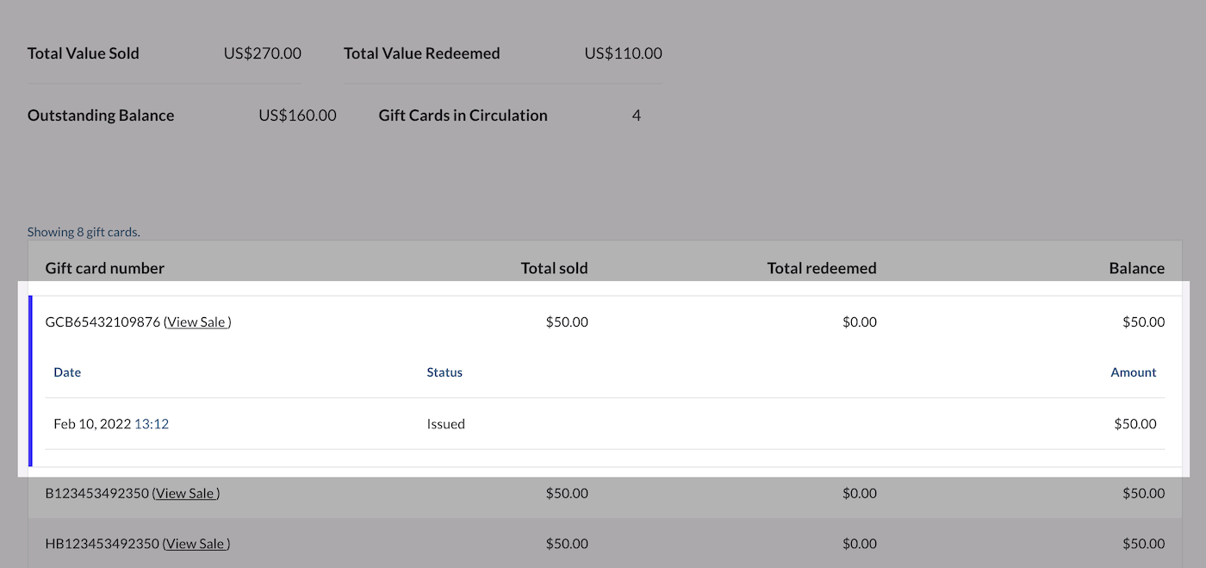The height and width of the screenshot is (568, 1206).
Task: Click the Amount sub-table header
Action: point(1133,372)
